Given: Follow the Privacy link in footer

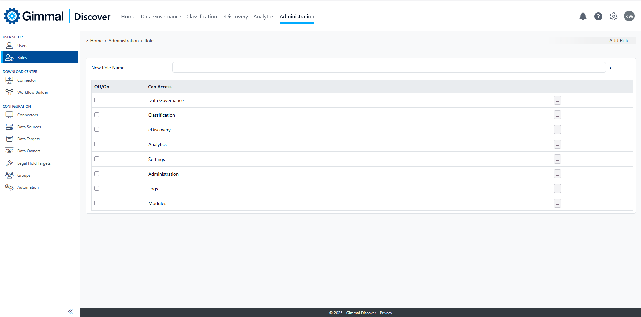Looking at the screenshot, I should click(x=386, y=313).
